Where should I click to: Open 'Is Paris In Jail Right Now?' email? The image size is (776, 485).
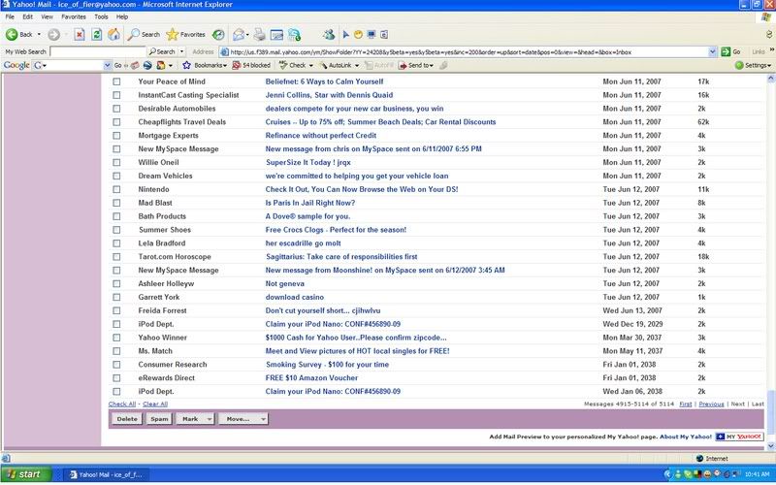[x=310, y=203]
